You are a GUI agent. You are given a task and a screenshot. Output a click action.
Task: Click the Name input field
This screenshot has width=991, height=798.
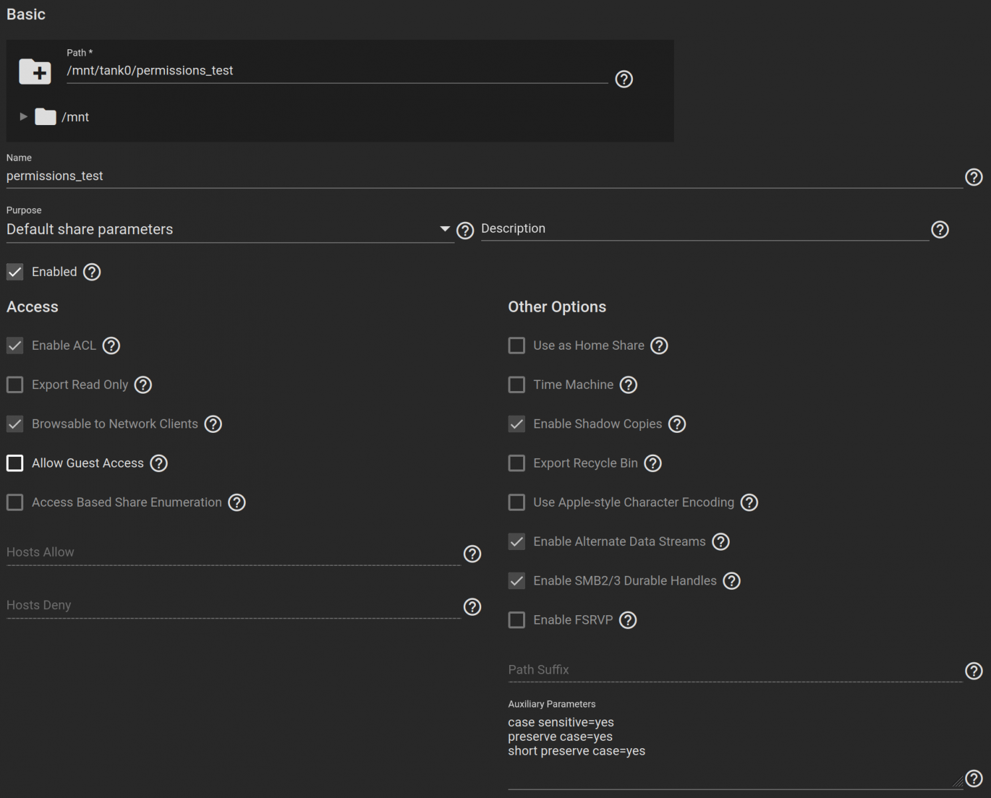pyautogui.click(x=485, y=176)
